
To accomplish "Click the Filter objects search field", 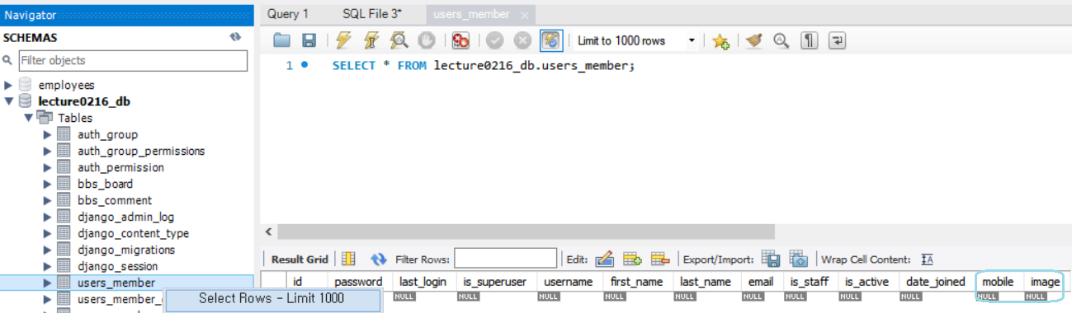I will (133, 60).
